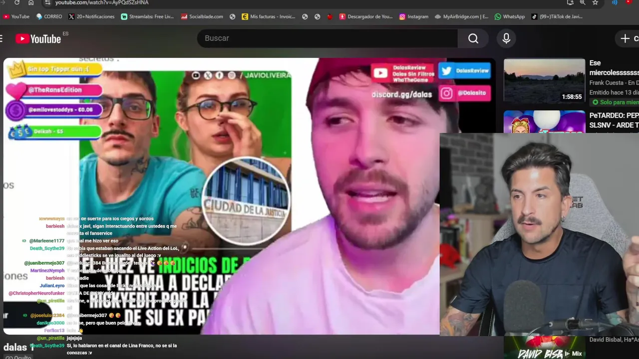Open the YouTube bookmark in the bookmarks bar
Screen dimensions: 639x359
[x=16, y=16]
